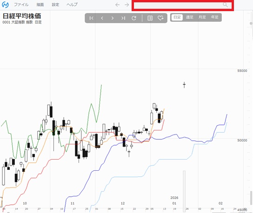Screen dimensions: 253x213
Task: Switch to 年足 yearly timeframe
Action: (214, 17)
